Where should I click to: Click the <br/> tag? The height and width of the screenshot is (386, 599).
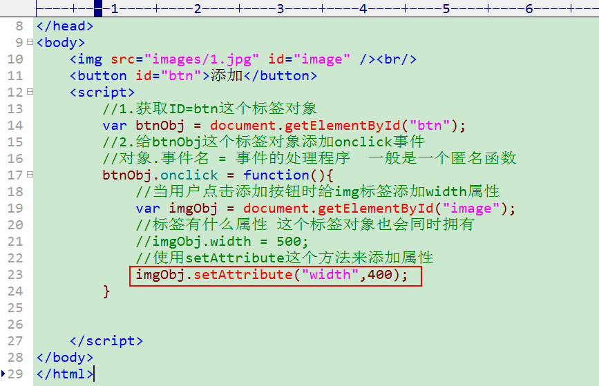(396, 59)
